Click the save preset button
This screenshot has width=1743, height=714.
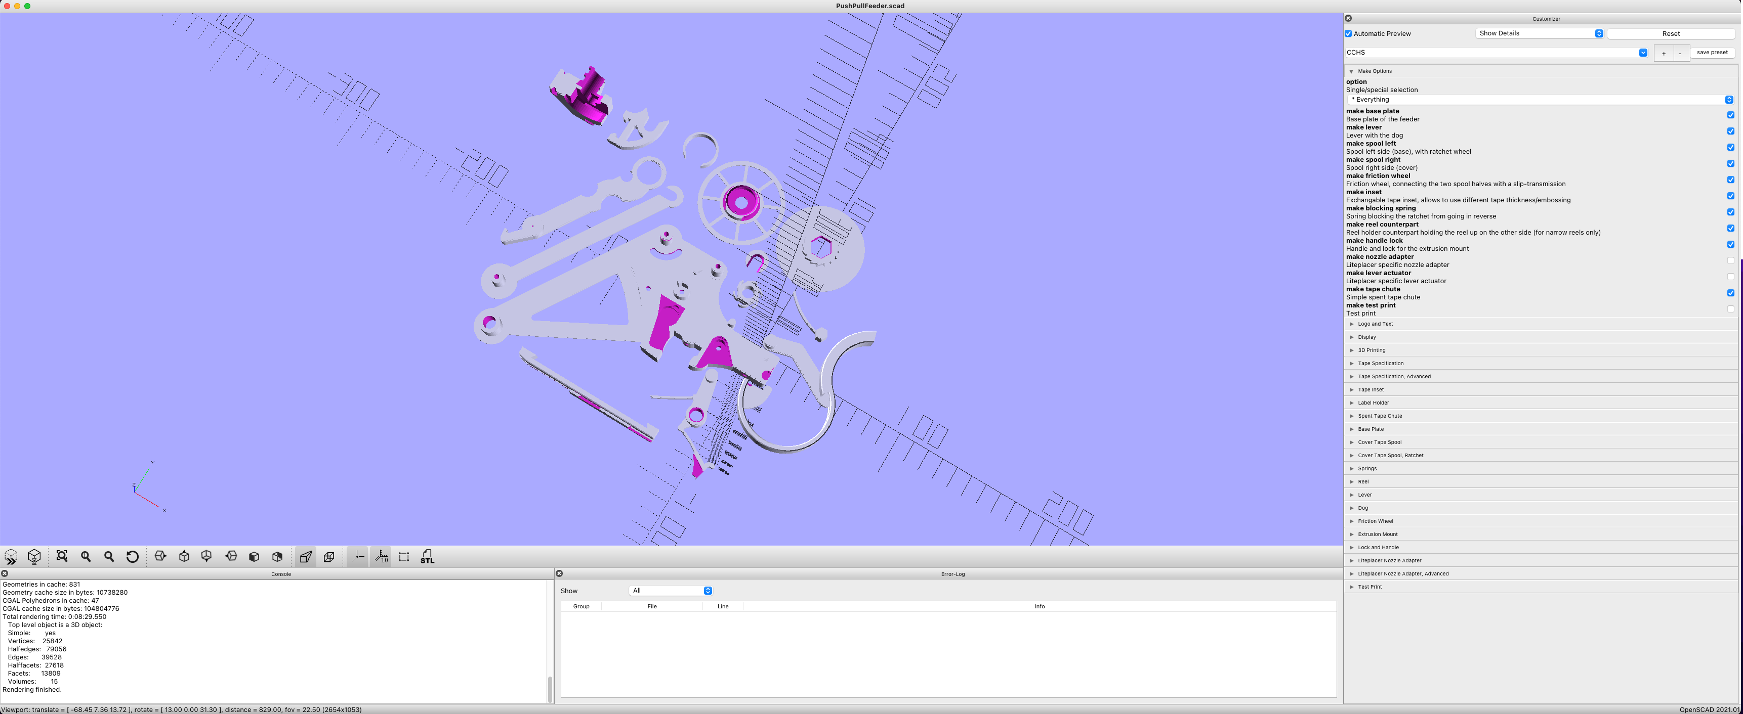[x=1713, y=52]
